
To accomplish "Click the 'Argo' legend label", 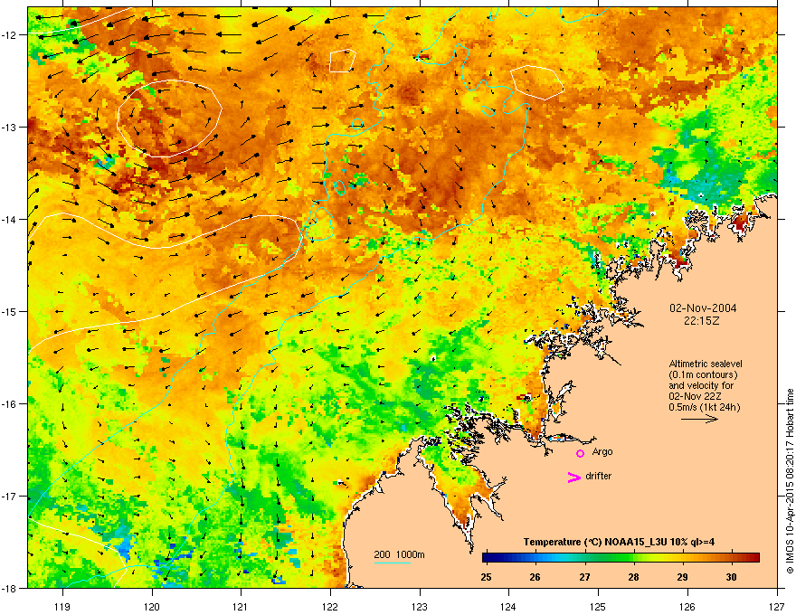I will pyautogui.click(x=602, y=452).
